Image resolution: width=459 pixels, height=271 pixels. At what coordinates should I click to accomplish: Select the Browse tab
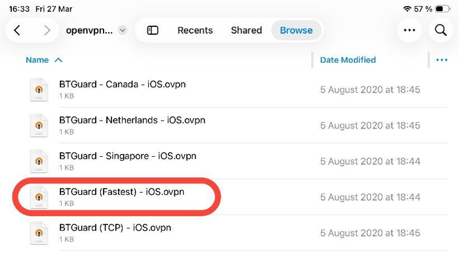296,30
